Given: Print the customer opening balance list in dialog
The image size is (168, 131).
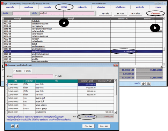Looking at the screenshot, I should [13, 126].
